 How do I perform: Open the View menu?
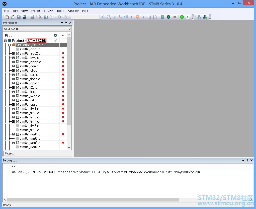24,11
